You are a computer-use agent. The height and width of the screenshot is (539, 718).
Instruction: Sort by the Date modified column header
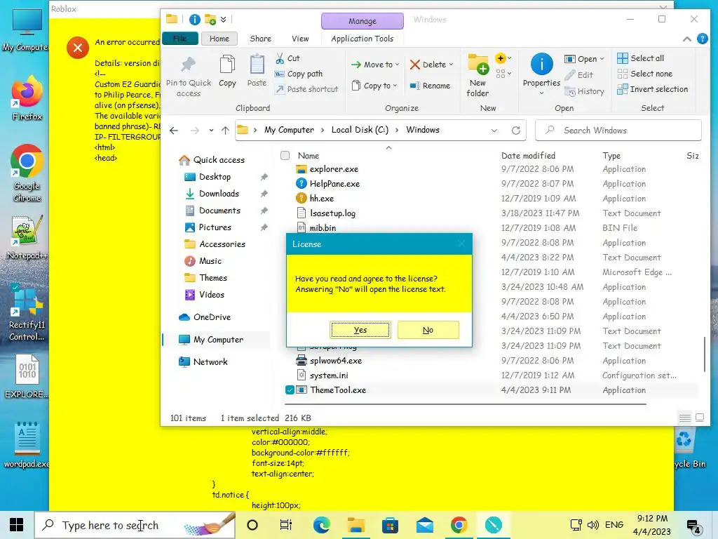(528, 155)
